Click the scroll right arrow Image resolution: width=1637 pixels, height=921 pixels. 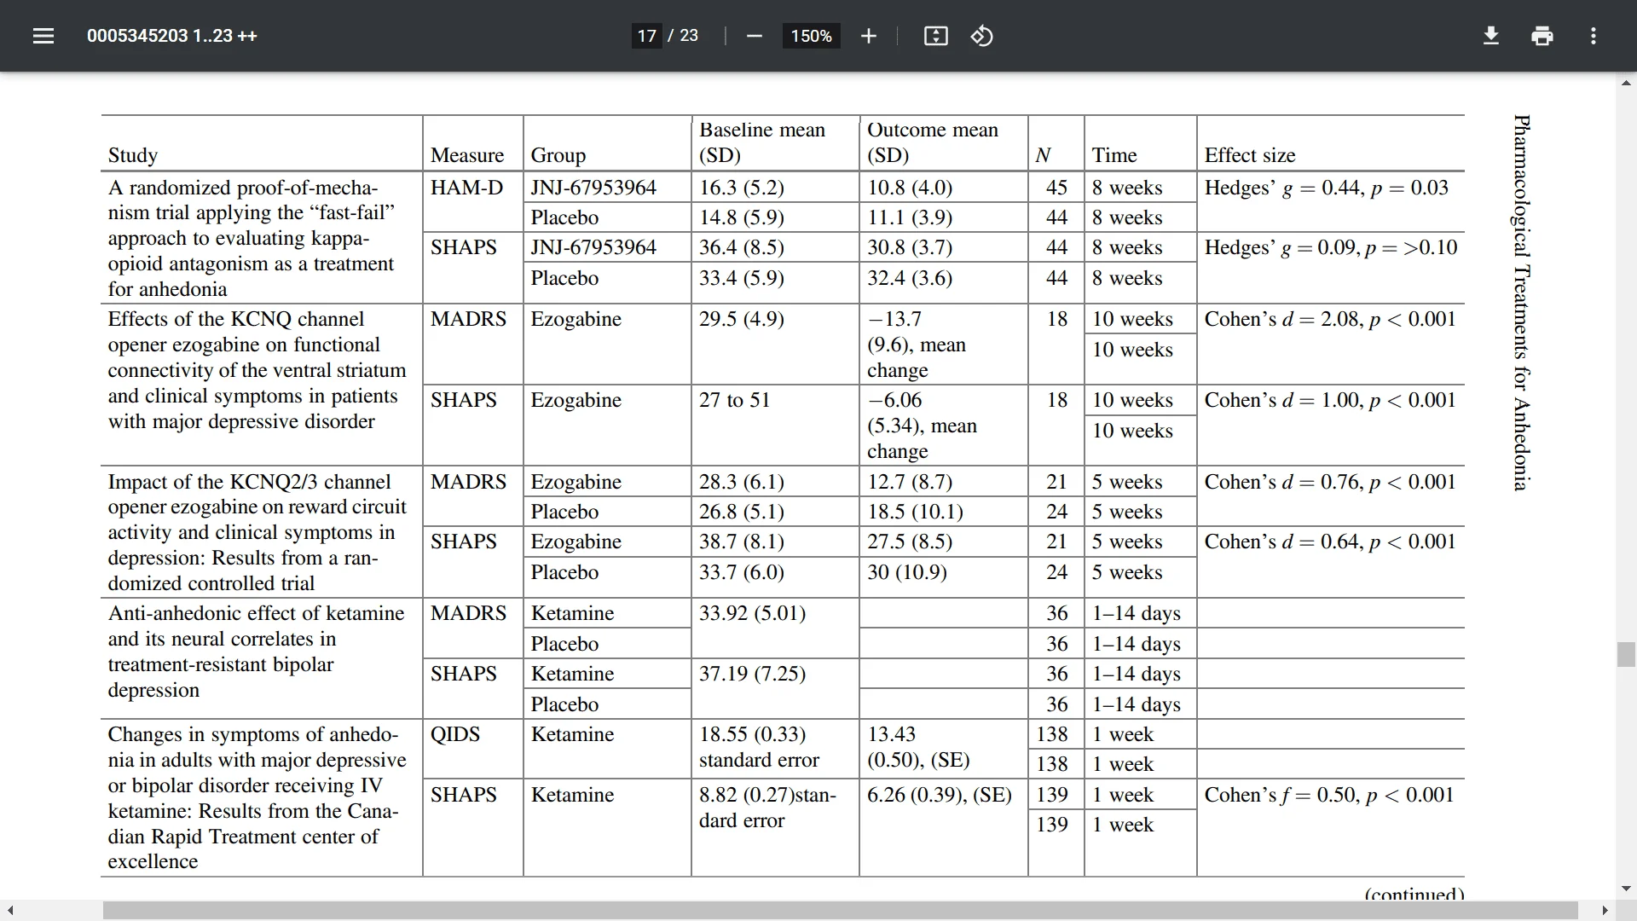1605,911
